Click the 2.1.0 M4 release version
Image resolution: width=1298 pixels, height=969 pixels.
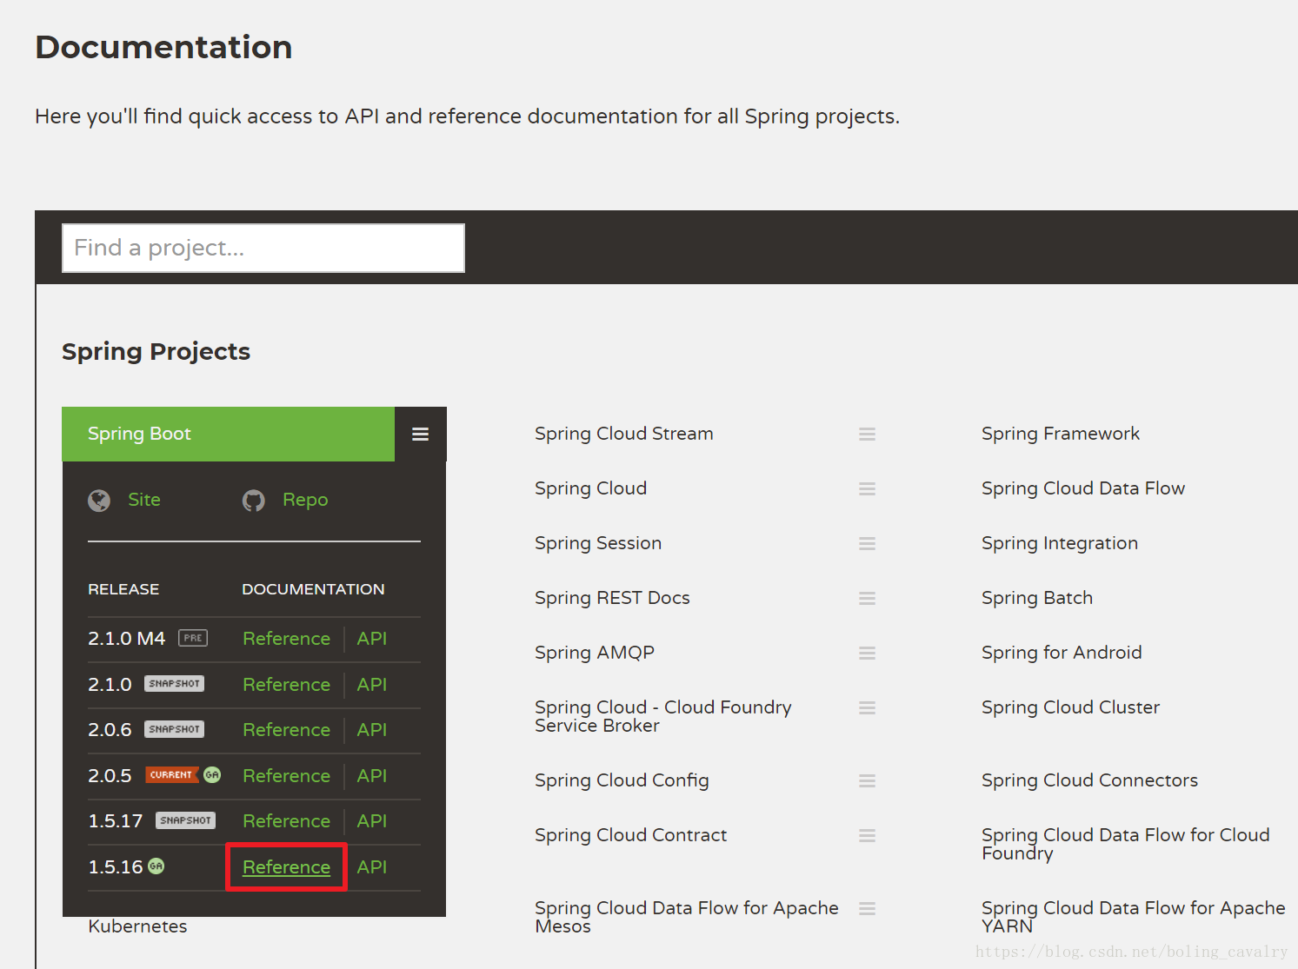(127, 639)
